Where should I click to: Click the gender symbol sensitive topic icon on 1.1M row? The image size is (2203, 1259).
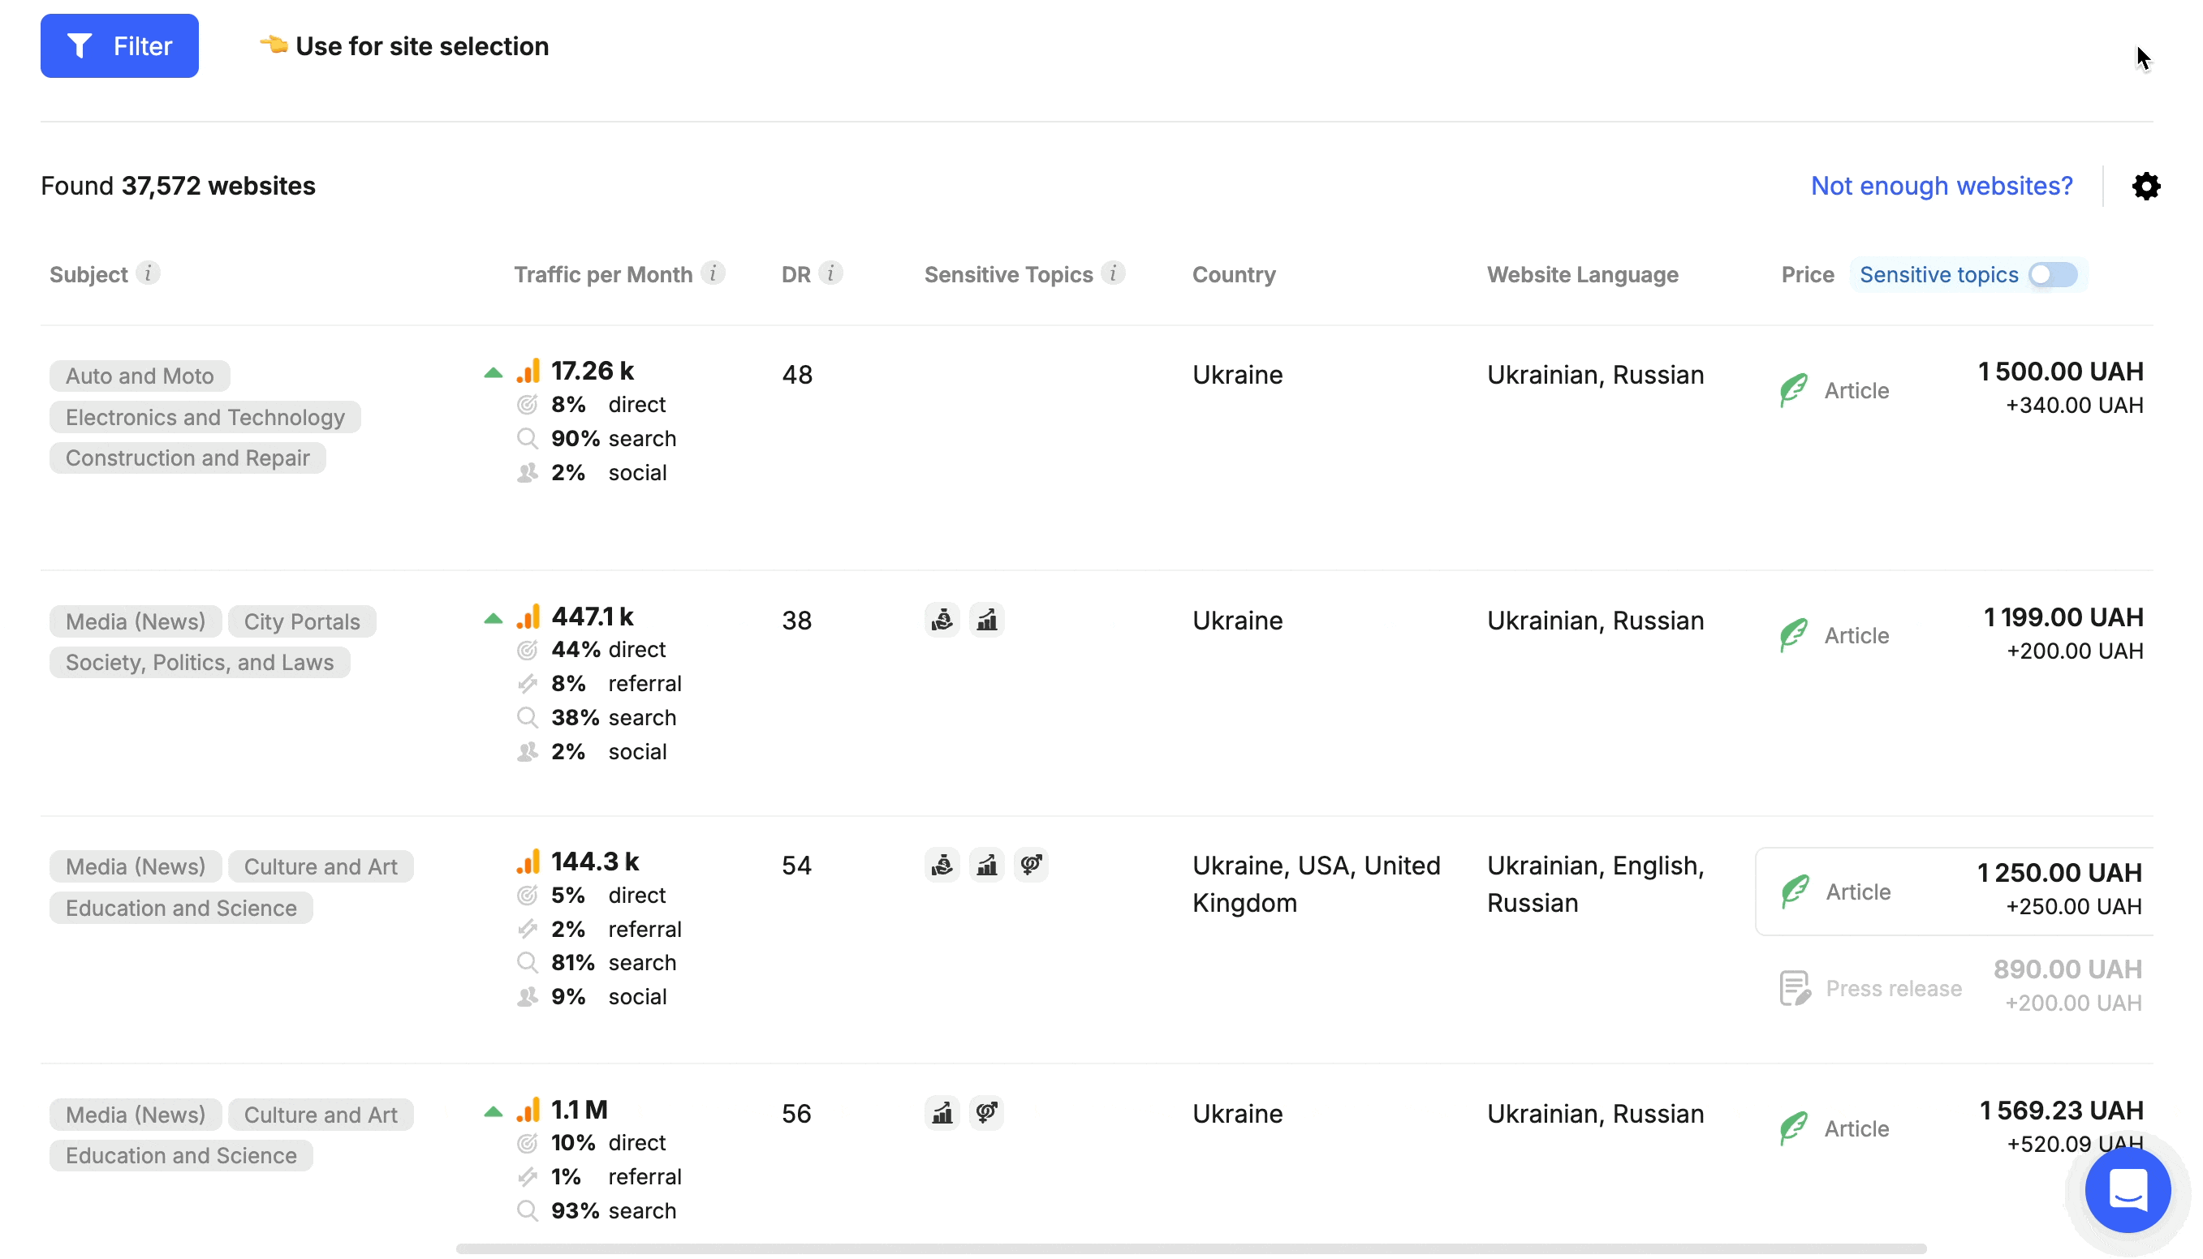(986, 1113)
